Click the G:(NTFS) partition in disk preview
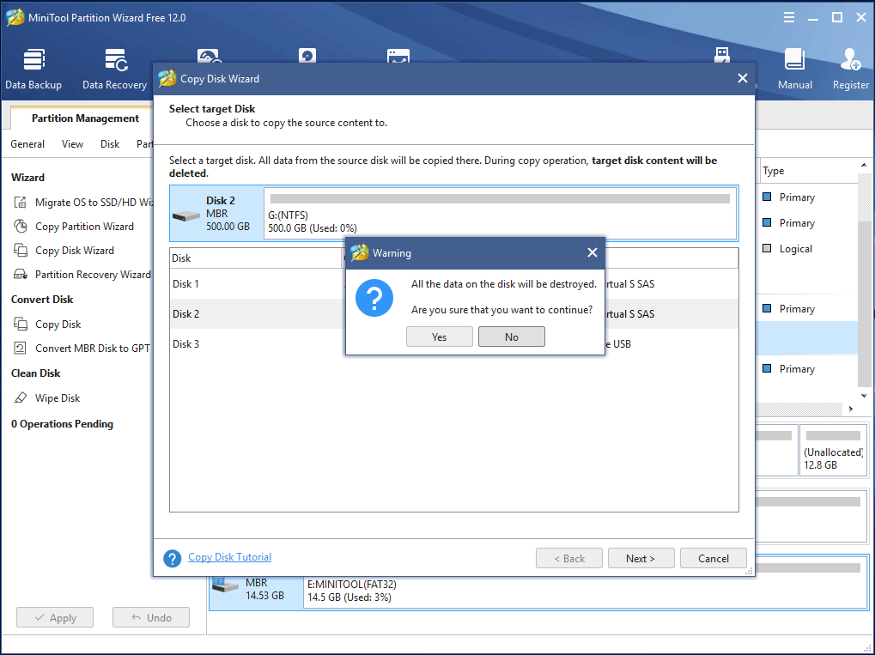This screenshot has width=875, height=655. (x=500, y=215)
